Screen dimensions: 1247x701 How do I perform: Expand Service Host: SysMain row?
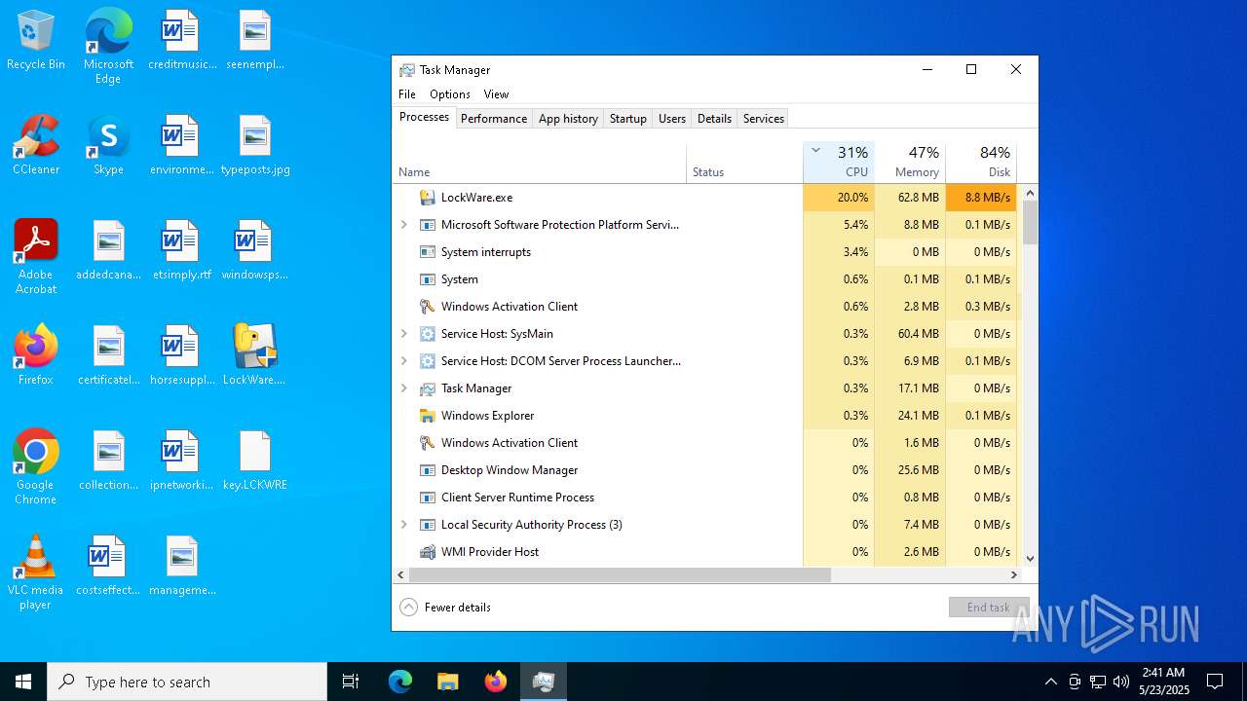click(x=404, y=333)
